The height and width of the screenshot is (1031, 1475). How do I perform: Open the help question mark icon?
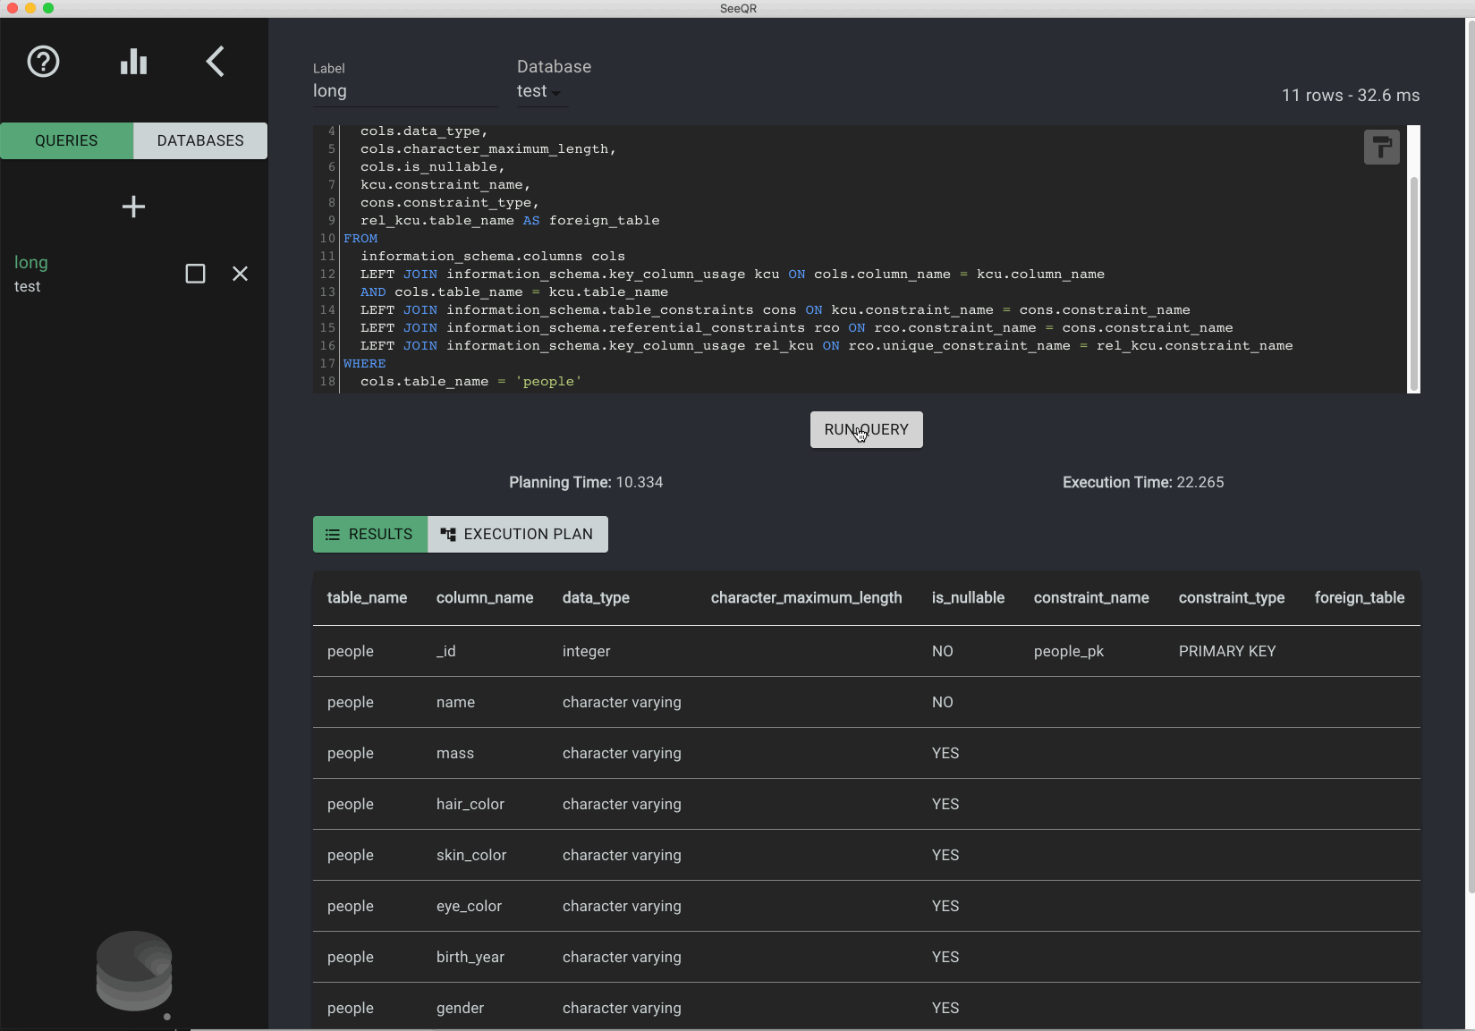(43, 62)
